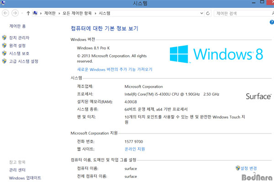Click the 설치된 메모리(RAM): label
This screenshot has height=182, width=274.
point(95,102)
